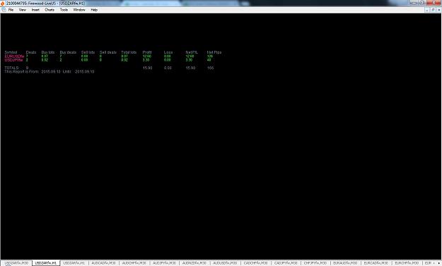Switch to the AUDCADfw,M30 chart tab
Image resolution: width=442 pixels, height=266 pixels.
click(103, 263)
